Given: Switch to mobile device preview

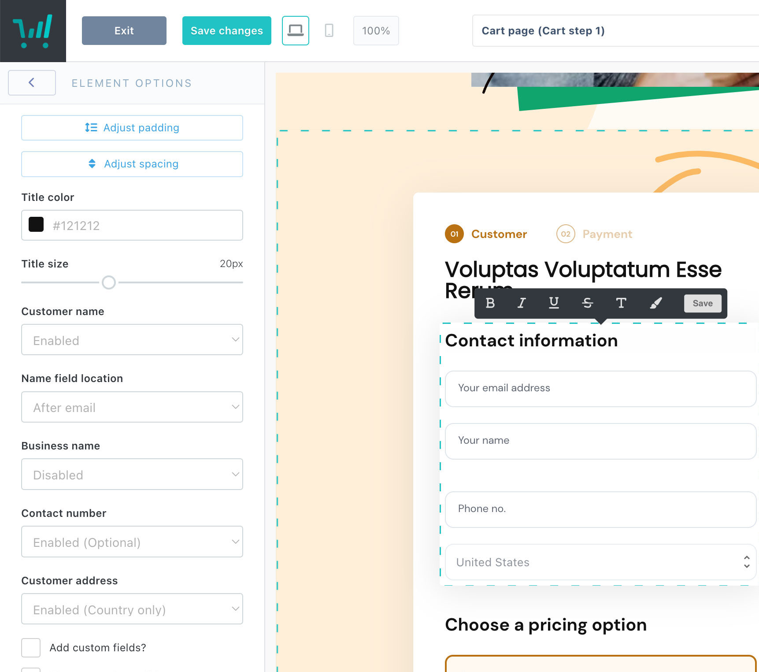Looking at the screenshot, I should click(329, 31).
